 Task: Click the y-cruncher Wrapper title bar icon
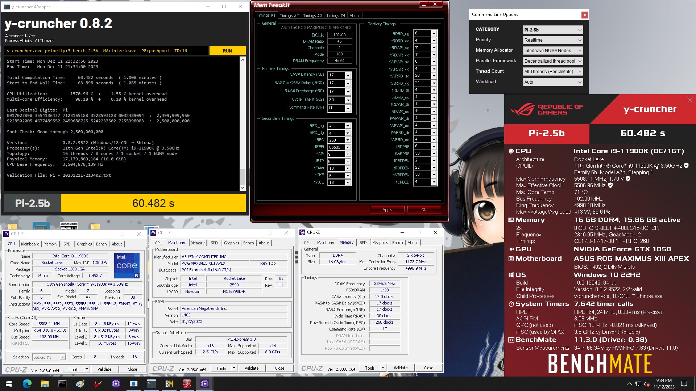coord(7,7)
